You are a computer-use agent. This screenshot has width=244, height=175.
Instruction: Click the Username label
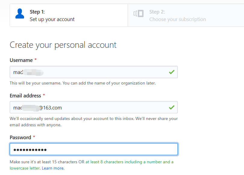click(x=21, y=60)
